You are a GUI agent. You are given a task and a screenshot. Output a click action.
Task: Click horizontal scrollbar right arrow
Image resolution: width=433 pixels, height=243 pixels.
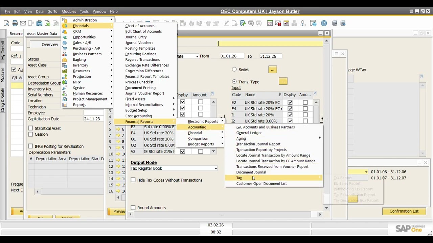point(320,214)
